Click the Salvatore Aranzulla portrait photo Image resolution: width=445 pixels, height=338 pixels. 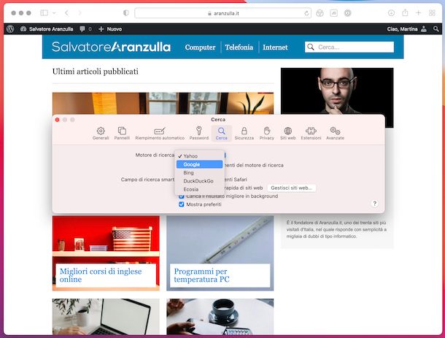[x=337, y=91]
